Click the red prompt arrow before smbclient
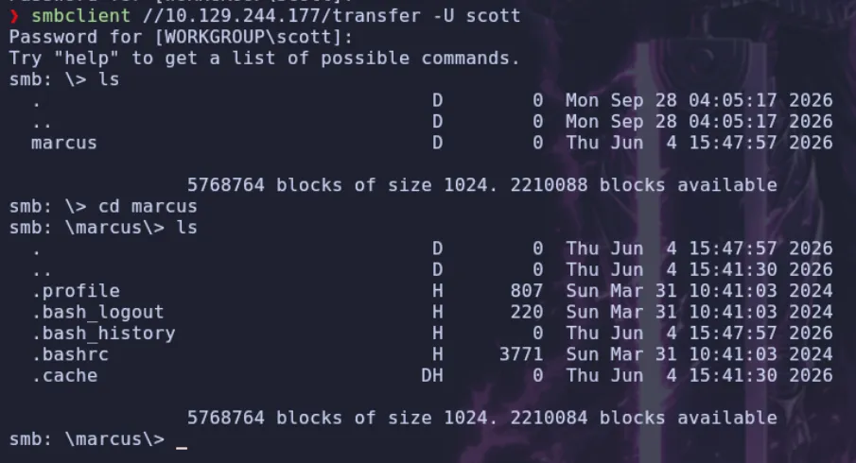 click(15, 16)
